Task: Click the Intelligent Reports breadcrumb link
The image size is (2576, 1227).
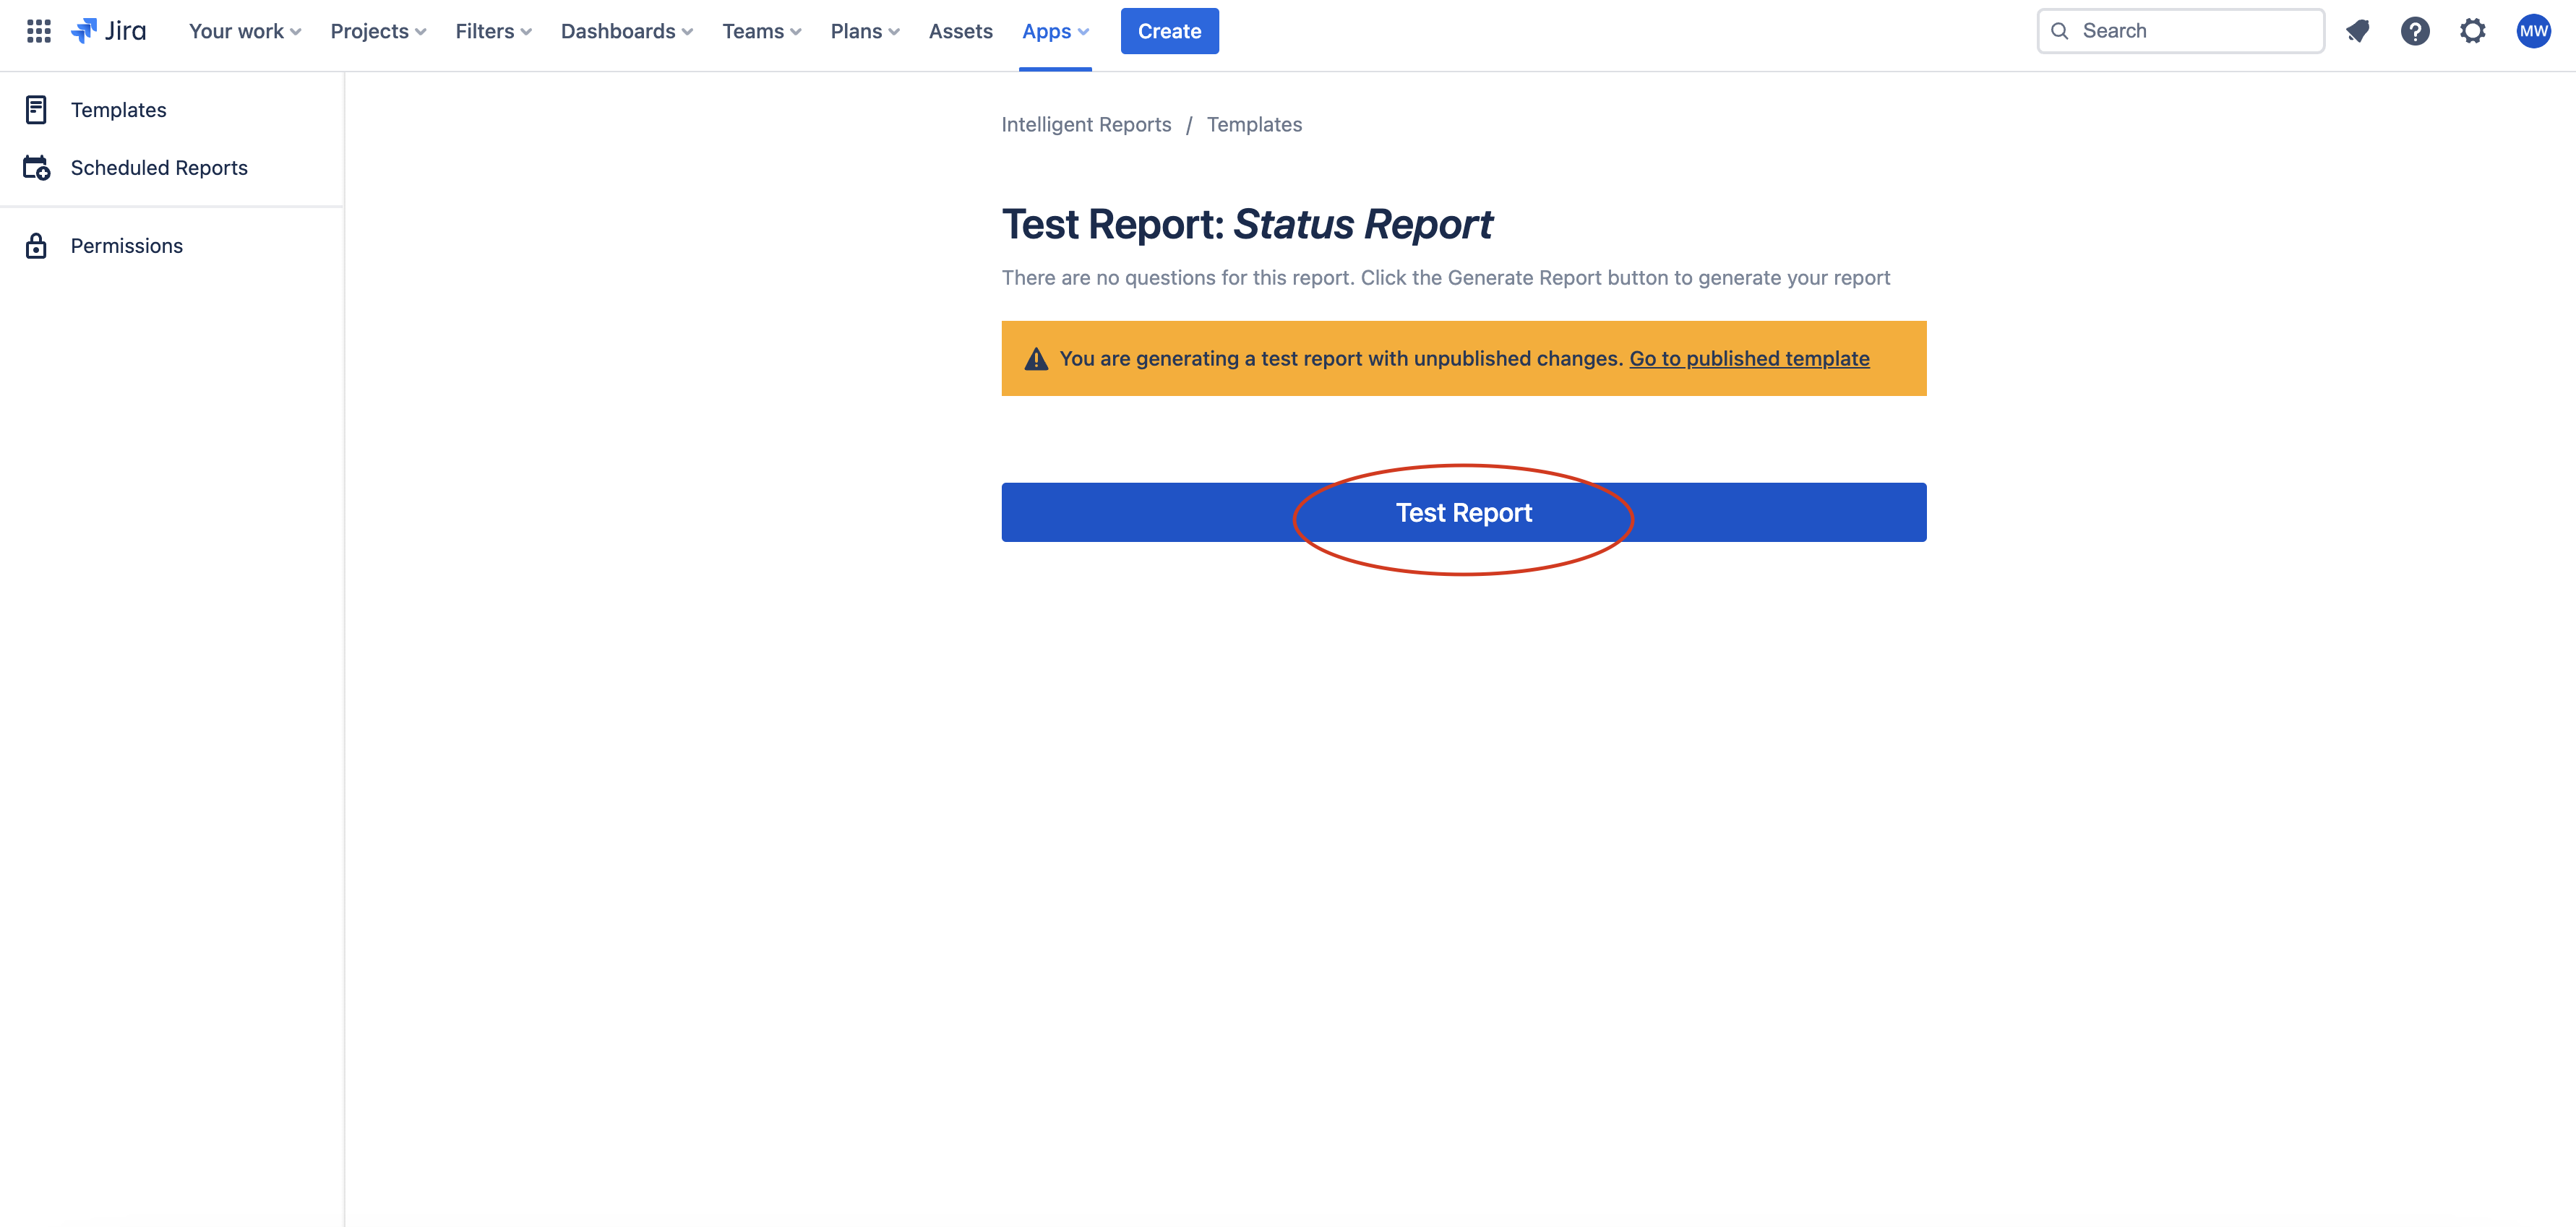Action: (x=1086, y=123)
